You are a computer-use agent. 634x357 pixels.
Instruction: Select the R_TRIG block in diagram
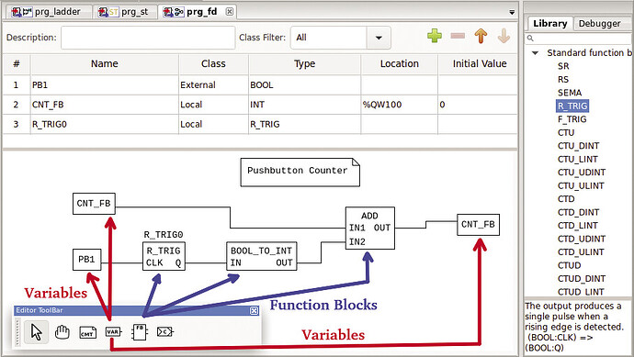(164, 256)
